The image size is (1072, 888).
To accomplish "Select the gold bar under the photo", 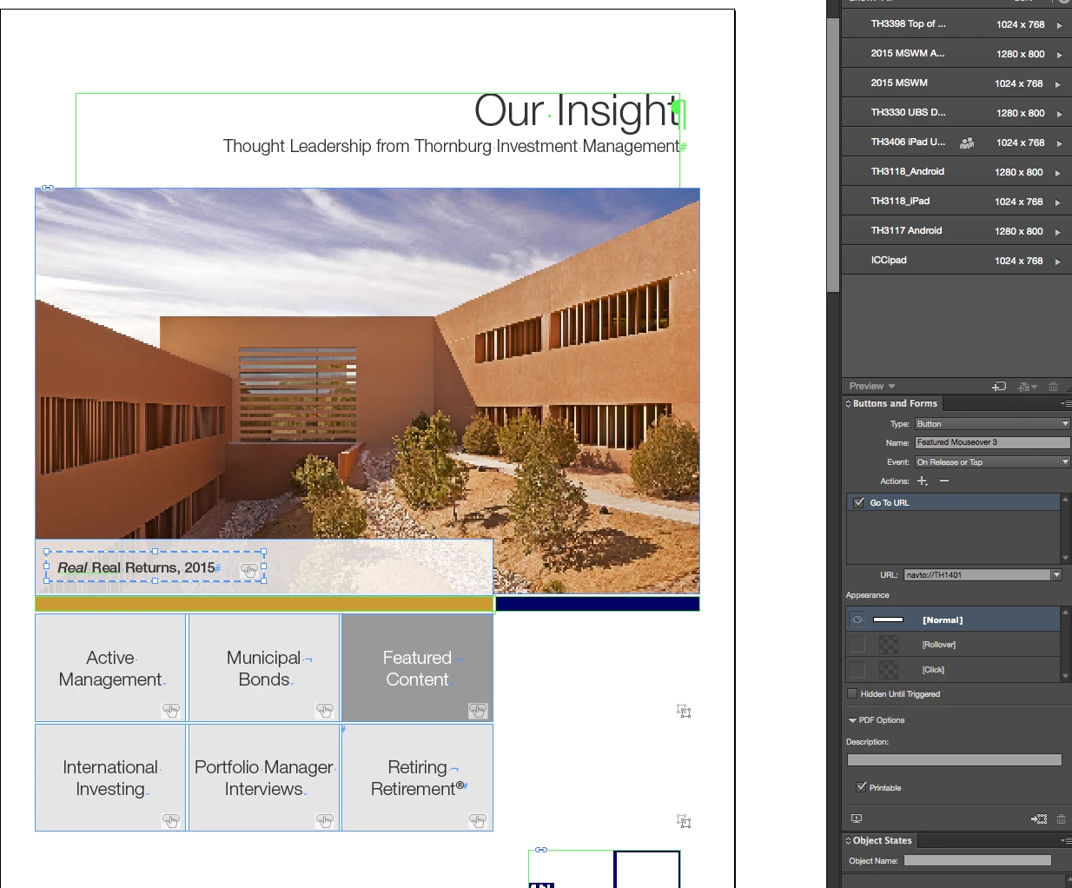I will 264,603.
